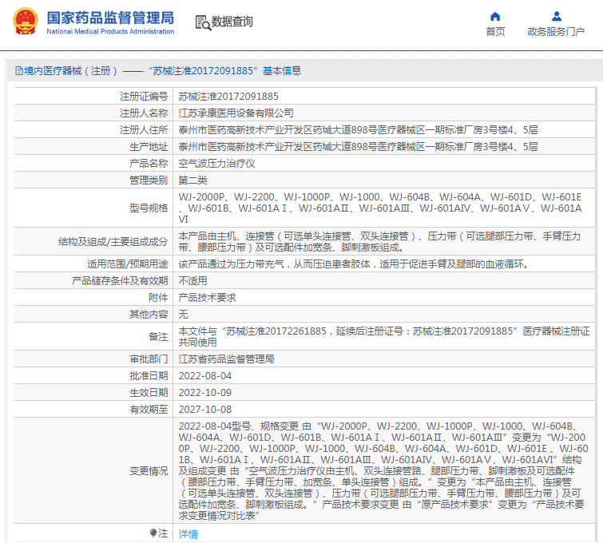Click the 第二类 management category value

click(192, 180)
